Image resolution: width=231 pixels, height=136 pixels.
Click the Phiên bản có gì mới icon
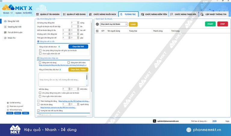(x=8, y=106)
